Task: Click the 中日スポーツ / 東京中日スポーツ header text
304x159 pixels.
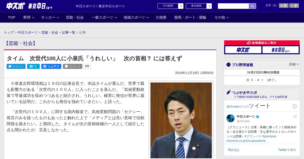Action: (x=100, y=6)
